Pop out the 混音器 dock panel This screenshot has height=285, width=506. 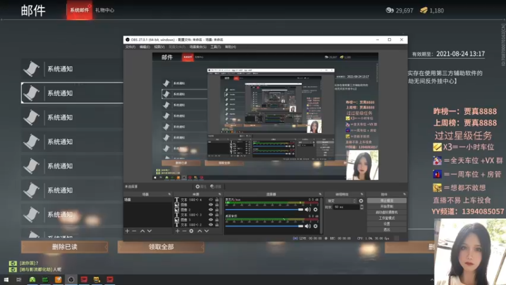pyautogui.click(x=320, y=194)
